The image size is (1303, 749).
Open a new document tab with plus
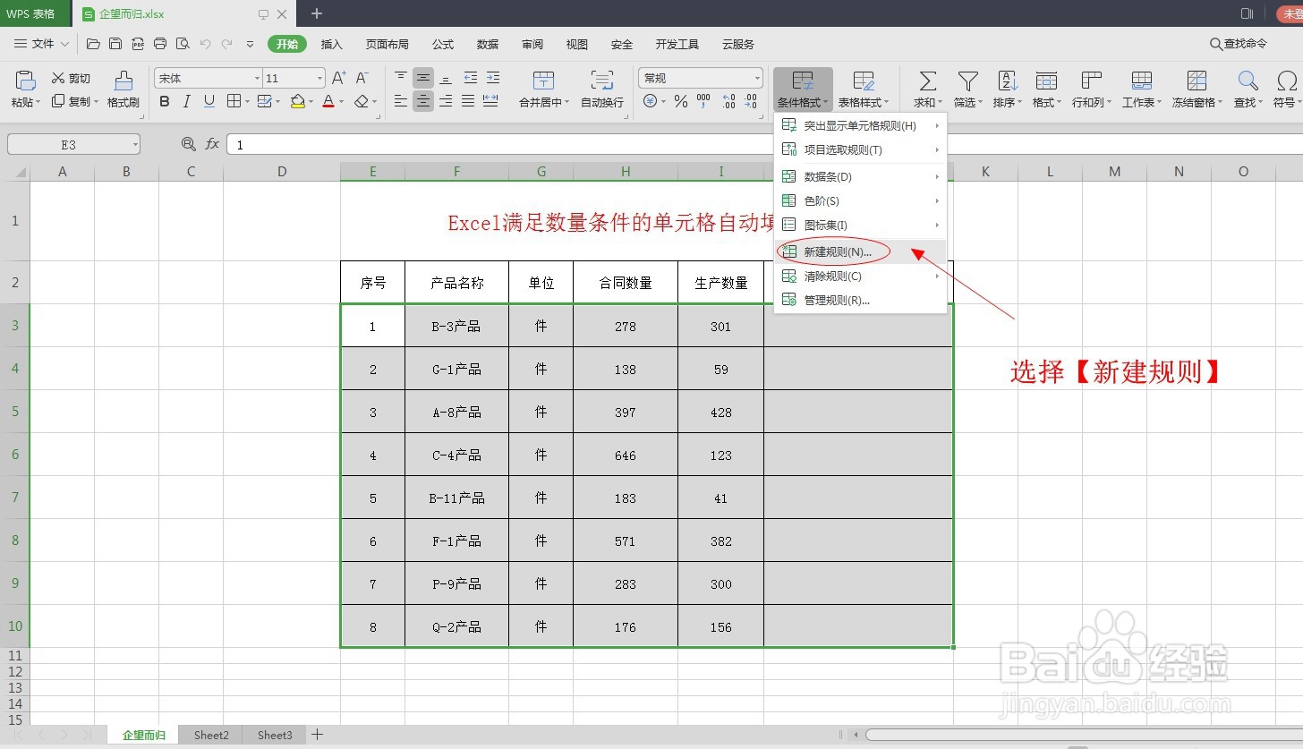[x=317, y=13]
